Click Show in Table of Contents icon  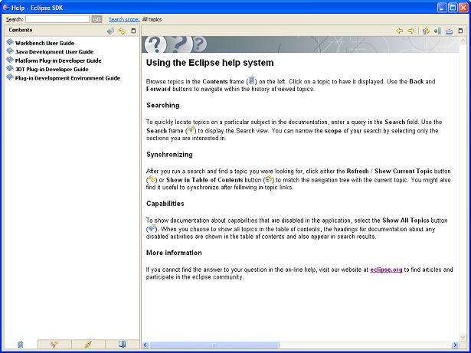point(426,31)
